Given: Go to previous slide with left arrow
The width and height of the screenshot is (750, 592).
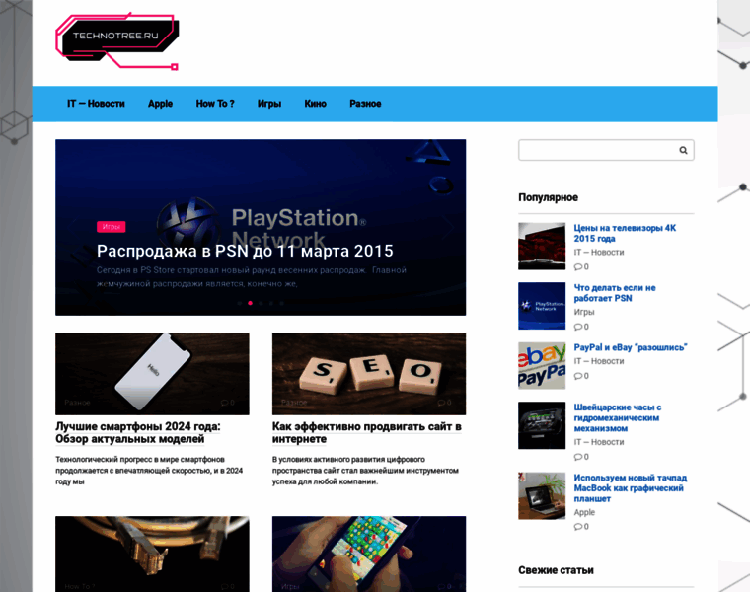Looking at the screenshot, I should click(74, 227).
